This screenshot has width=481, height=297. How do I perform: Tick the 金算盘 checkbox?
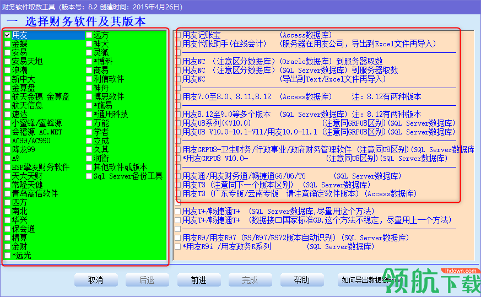(x=8, y=88)
